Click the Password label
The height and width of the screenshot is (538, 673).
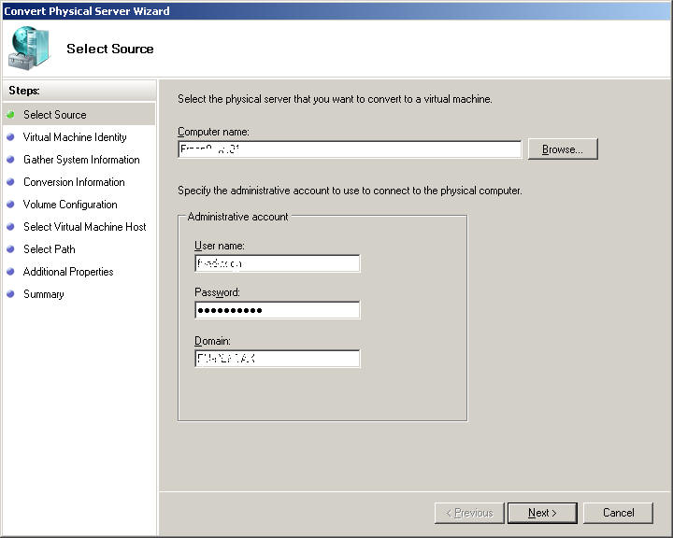click(217, 292)
